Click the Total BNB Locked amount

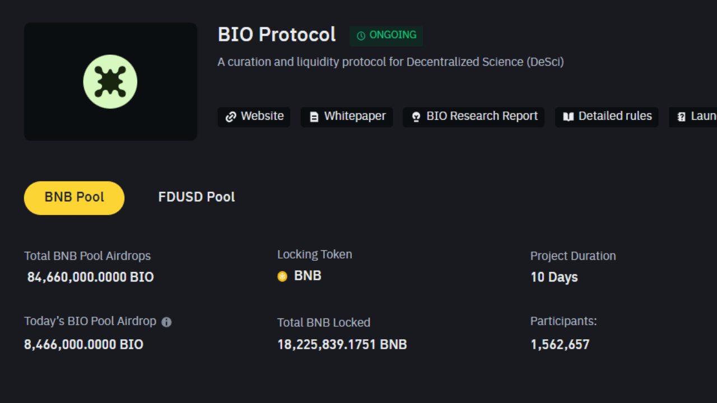point(342,344)
